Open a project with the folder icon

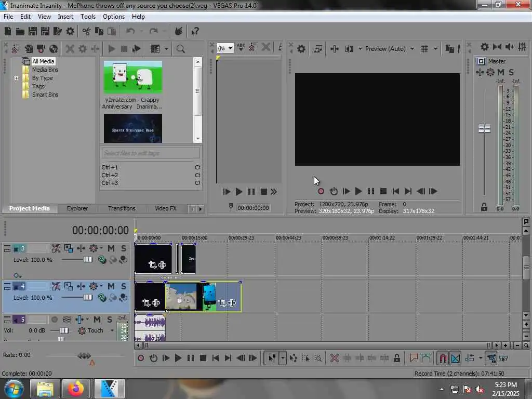click(x=20, y=32)
